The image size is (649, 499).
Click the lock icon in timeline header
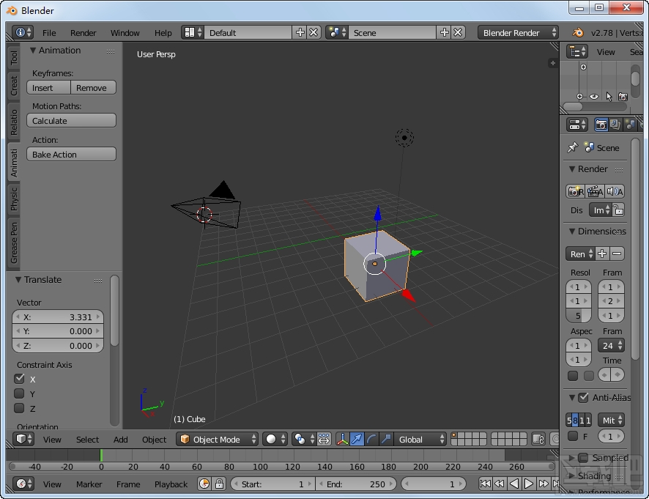coord(219,484)
